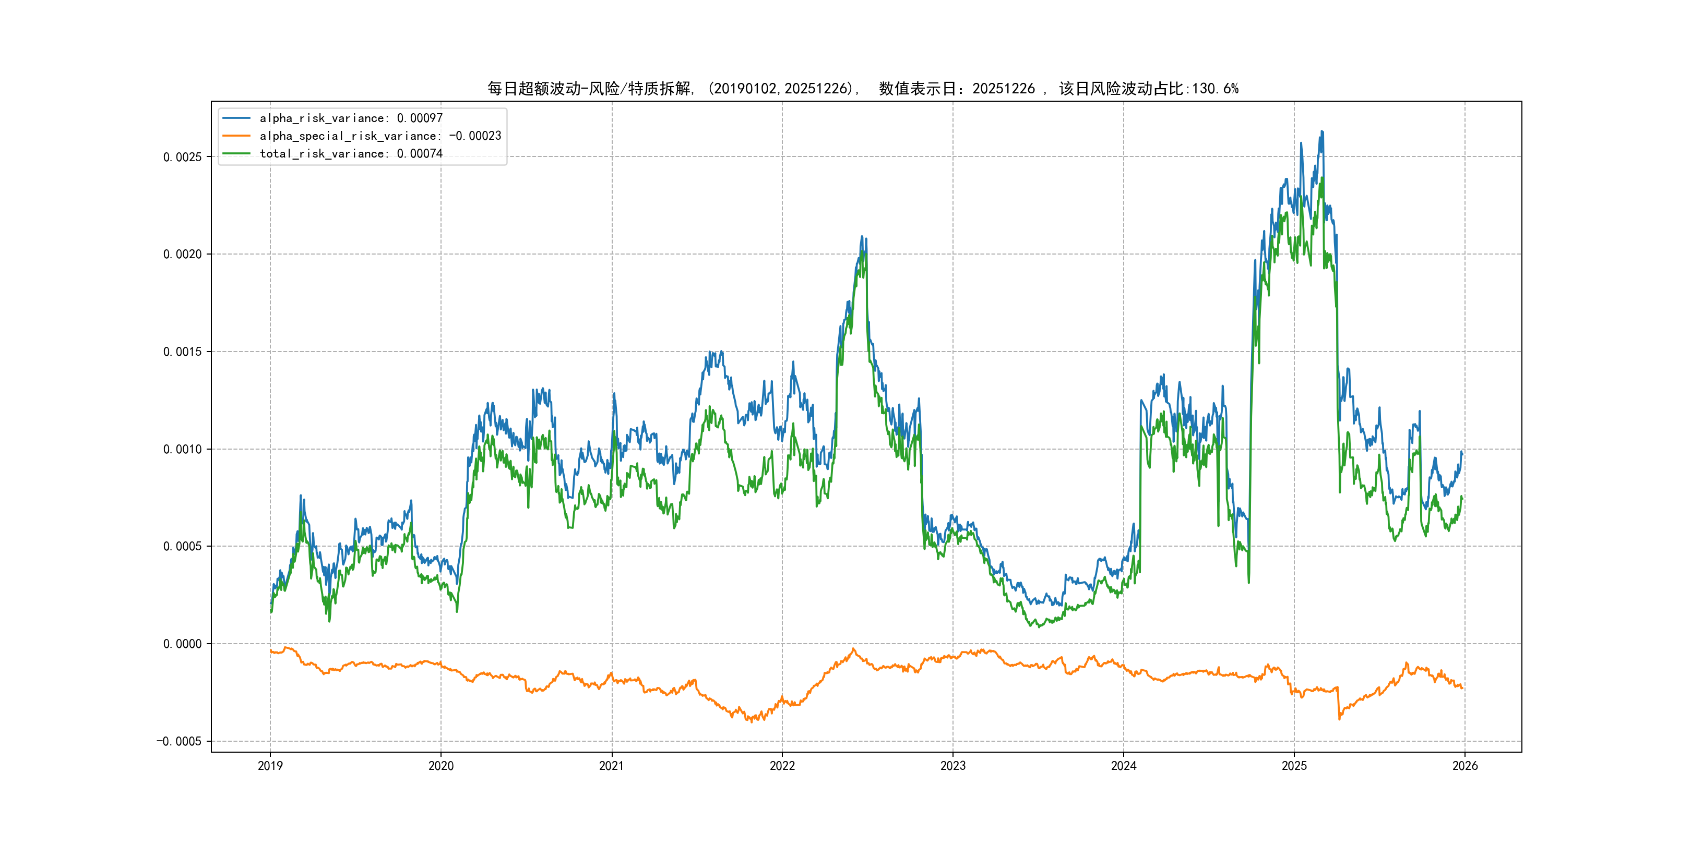1691x845 pixels.
Task: Click the 2026 x-axis tick label
Action: pyautogui.click(x=1464, y=766)
